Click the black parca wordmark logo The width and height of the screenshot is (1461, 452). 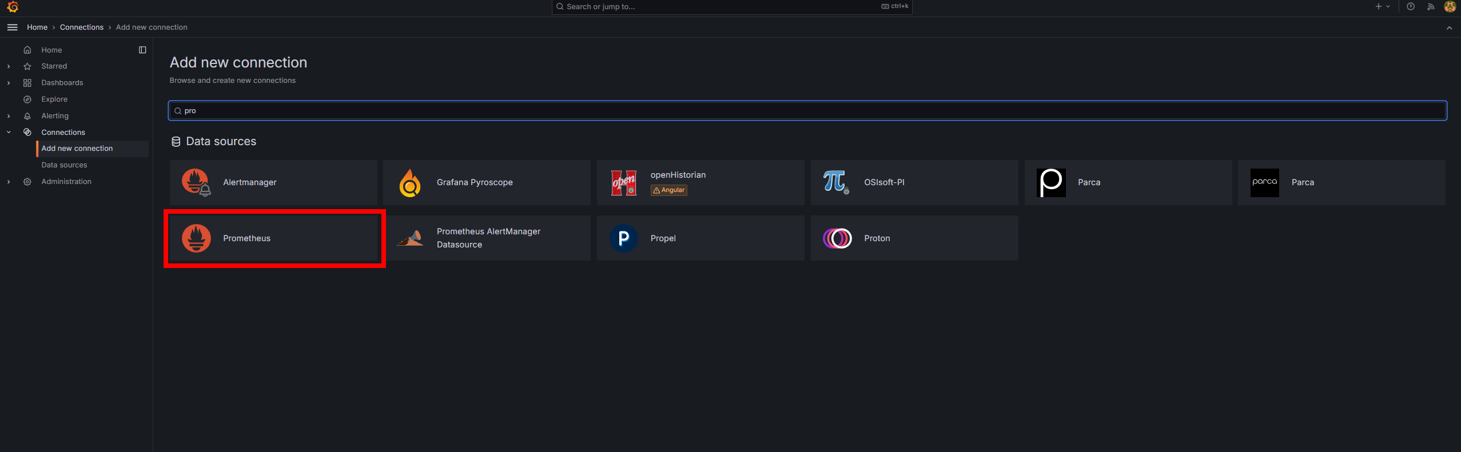point(1265,182)
